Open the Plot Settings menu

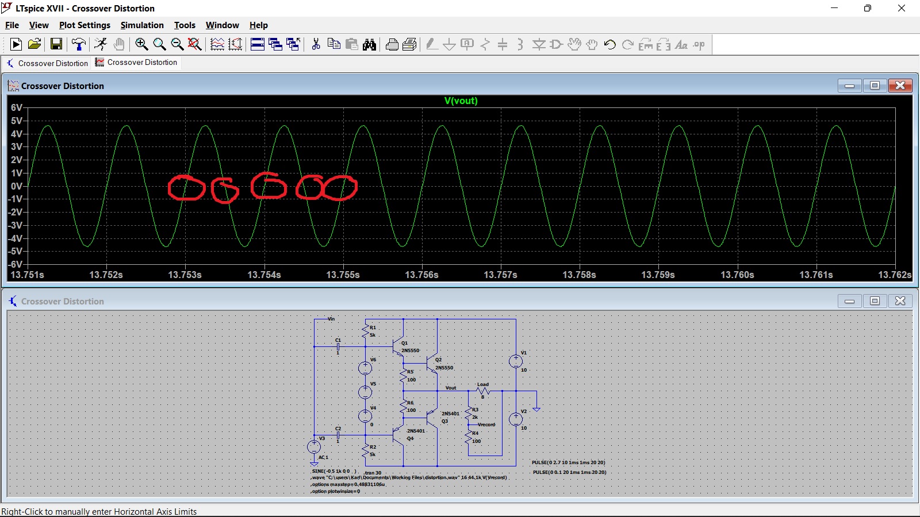tap(85, 25)
